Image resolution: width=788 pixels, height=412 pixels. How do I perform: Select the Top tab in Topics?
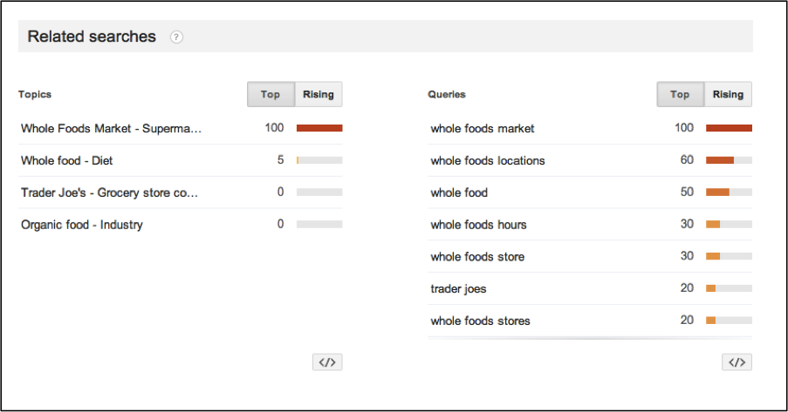coord(271,94)
